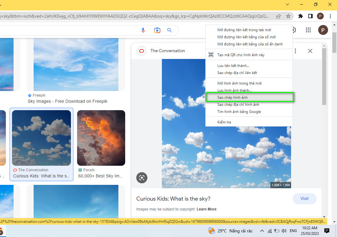Open the taskbar weather widget
Viewport: 337px width, 237px height.
230,231
